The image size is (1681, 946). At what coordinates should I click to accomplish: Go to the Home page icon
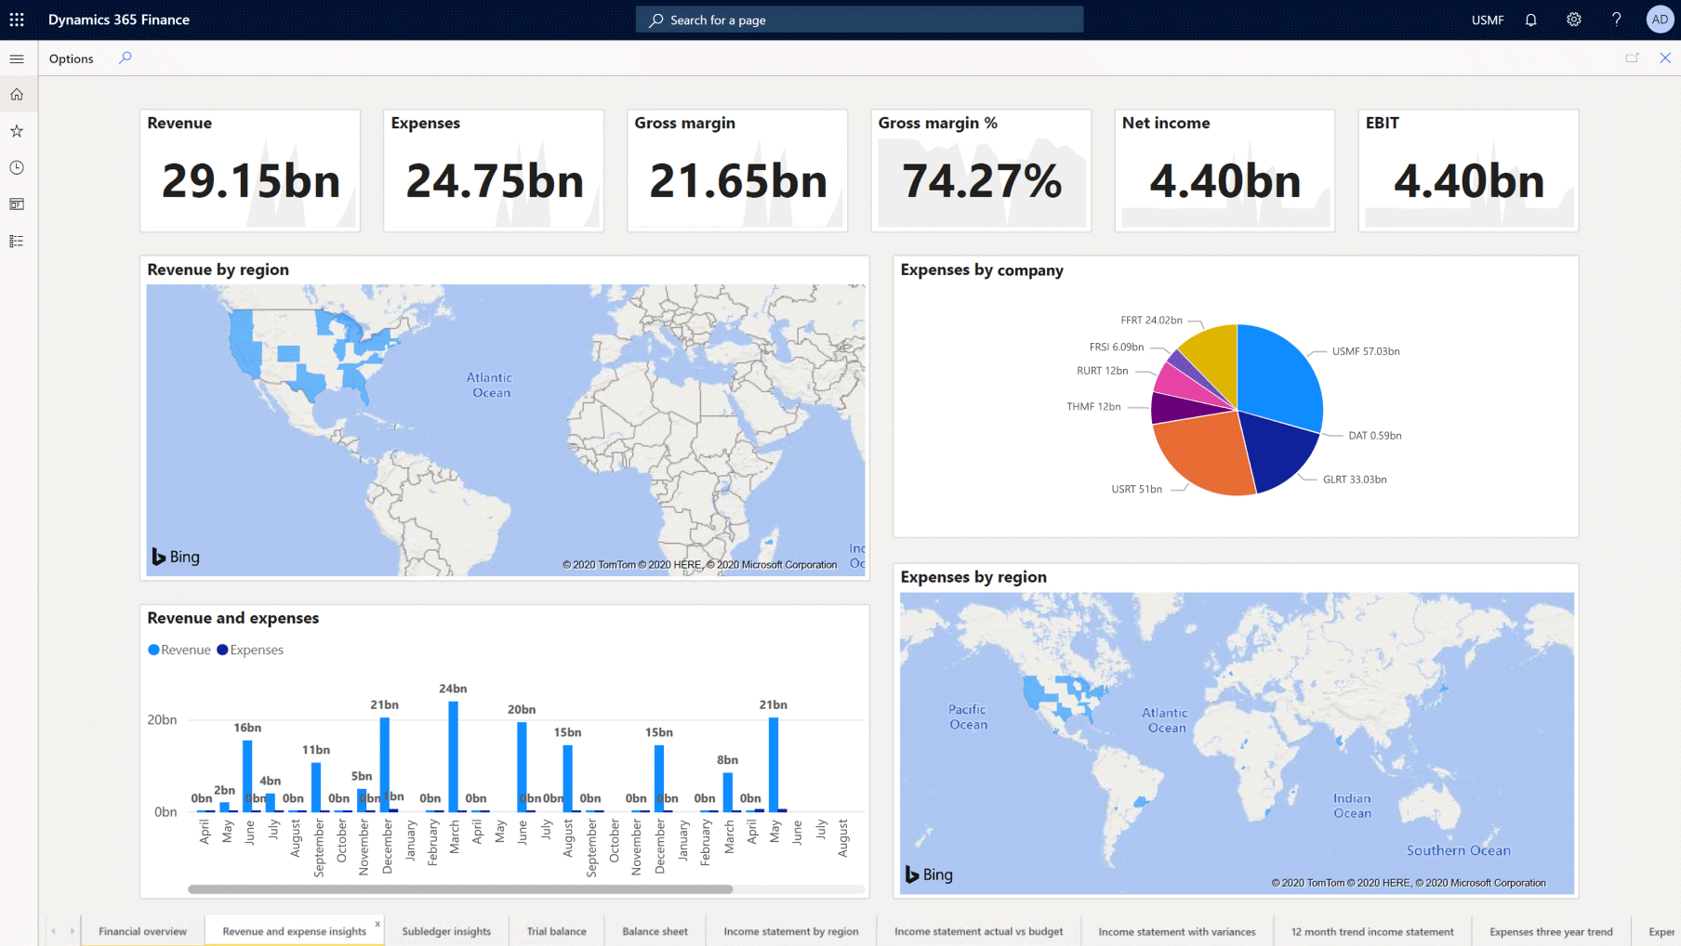(x=17, y=95)
